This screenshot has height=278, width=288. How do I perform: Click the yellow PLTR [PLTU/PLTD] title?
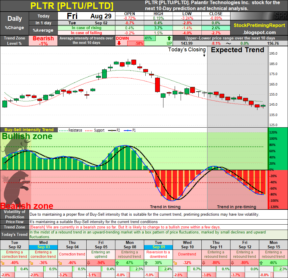pyautogui.click(x=72, y=6)
